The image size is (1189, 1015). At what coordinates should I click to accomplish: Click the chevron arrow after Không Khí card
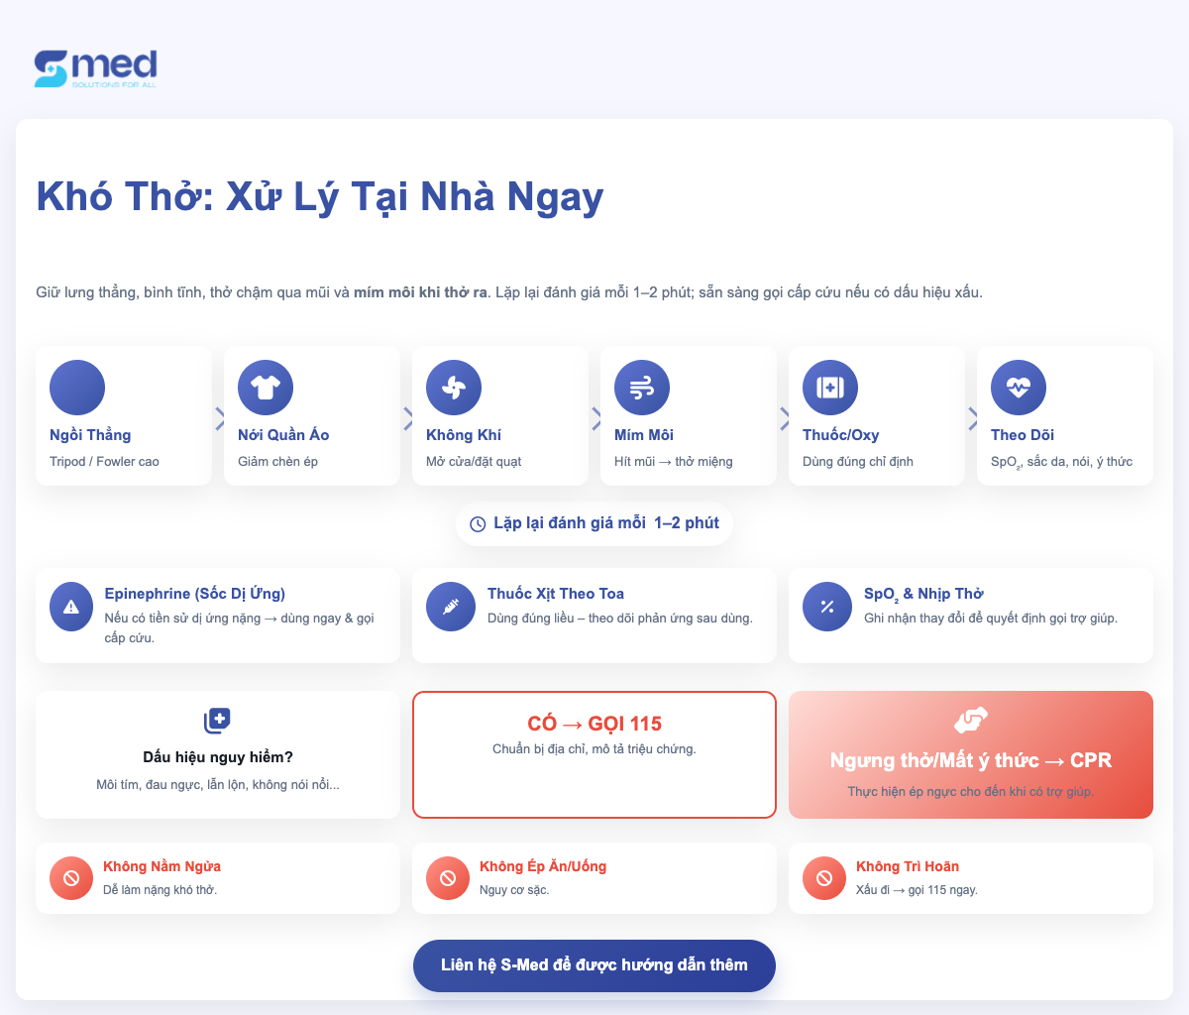595,419
